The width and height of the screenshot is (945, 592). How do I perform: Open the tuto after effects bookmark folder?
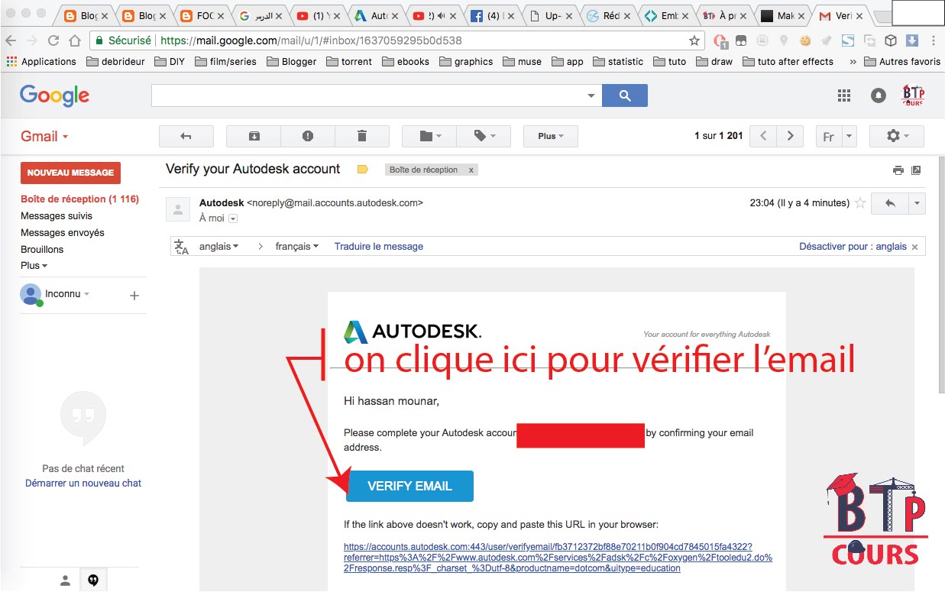click(788, 62)
